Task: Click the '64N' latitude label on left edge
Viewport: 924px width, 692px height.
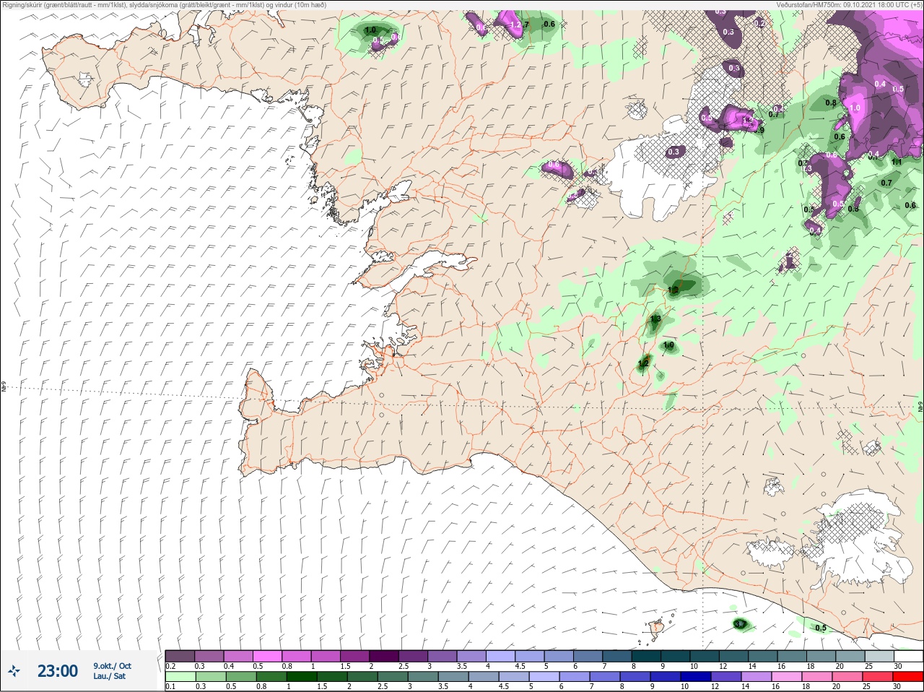Action: [x=4, y=388]
